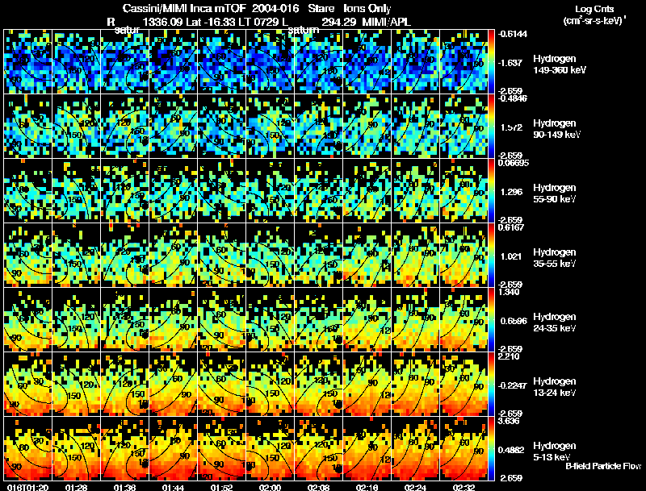Open the 13-24 keV image panel at 02:32
The image size is (646, 491).
coord(464,385)
